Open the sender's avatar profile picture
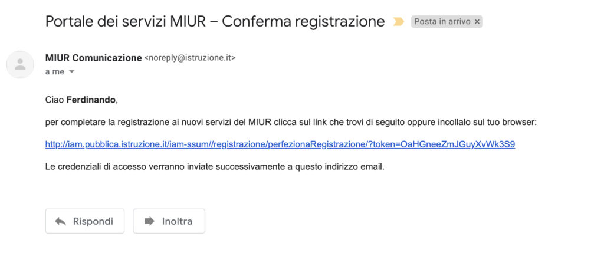 coord(20,64)
